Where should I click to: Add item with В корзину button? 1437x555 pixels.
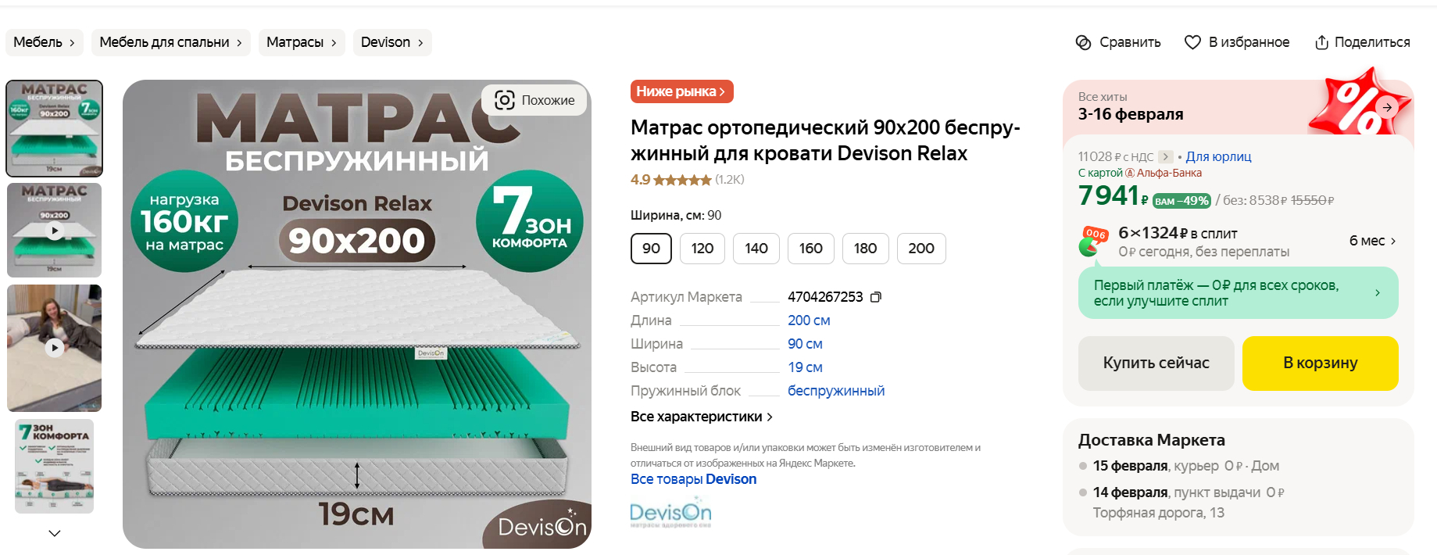click(x=1320, y=363)
